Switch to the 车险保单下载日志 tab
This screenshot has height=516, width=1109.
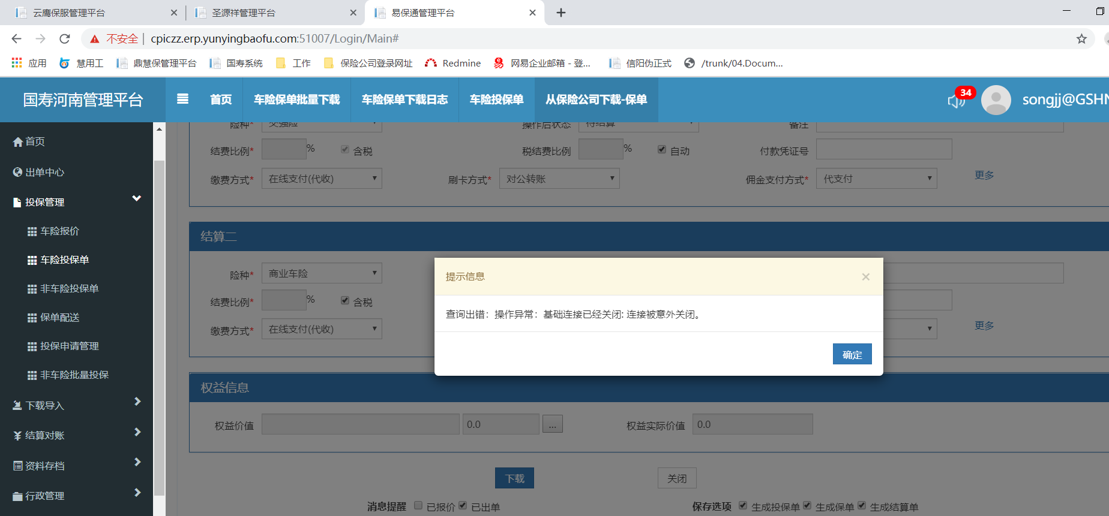point(404,99)
